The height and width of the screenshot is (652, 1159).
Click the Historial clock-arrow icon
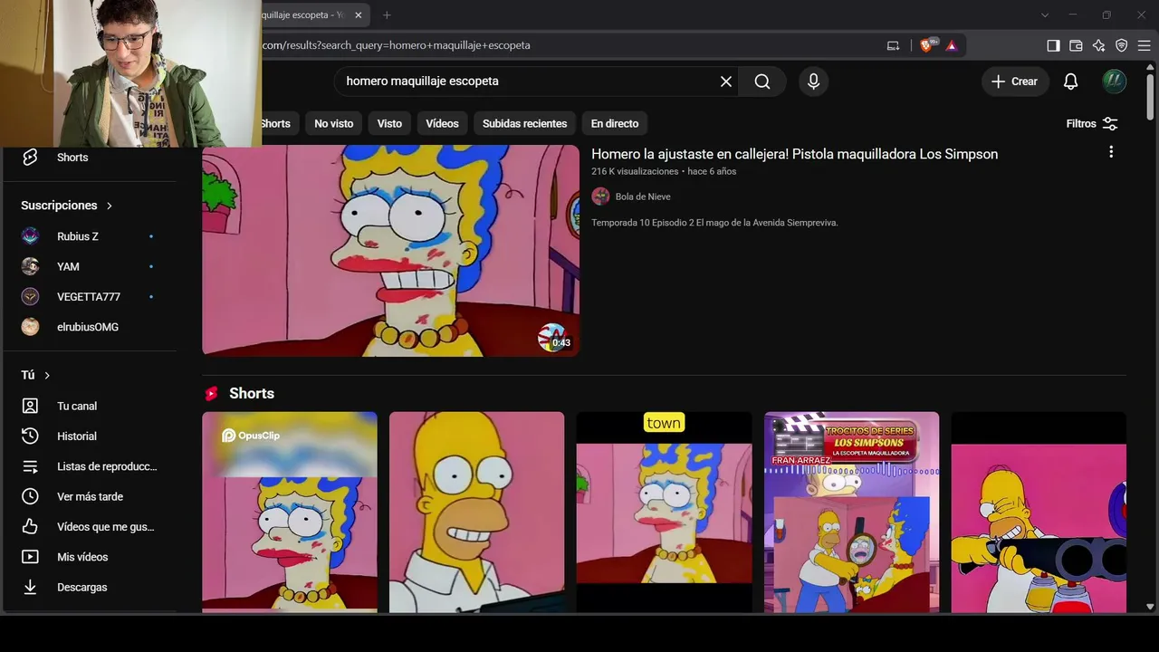click(x=30, y=436)
